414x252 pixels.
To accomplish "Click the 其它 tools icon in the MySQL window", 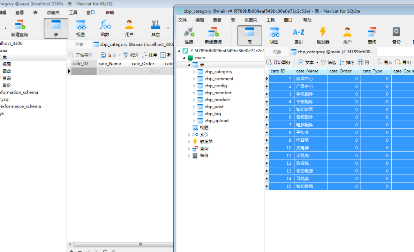I will 156,28.
